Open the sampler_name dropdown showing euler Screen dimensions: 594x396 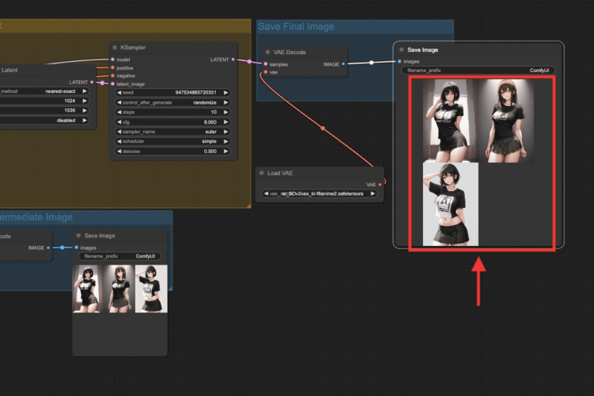(x=172, y=132)
